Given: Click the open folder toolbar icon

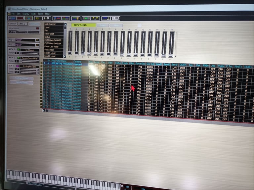Looking at the screenshot, I should click(x=38, y=18).
